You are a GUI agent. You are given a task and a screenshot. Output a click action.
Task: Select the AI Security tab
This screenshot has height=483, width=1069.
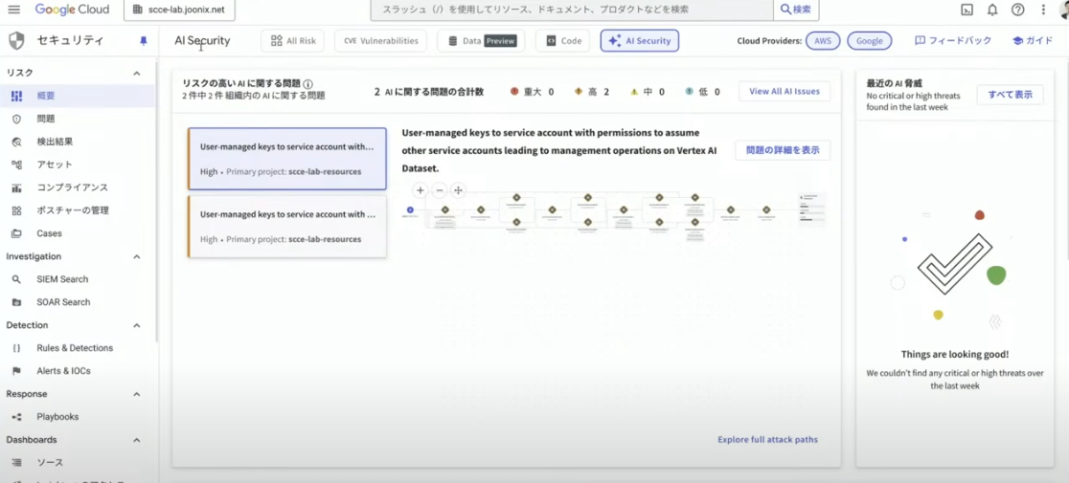(x=639, y=41)
